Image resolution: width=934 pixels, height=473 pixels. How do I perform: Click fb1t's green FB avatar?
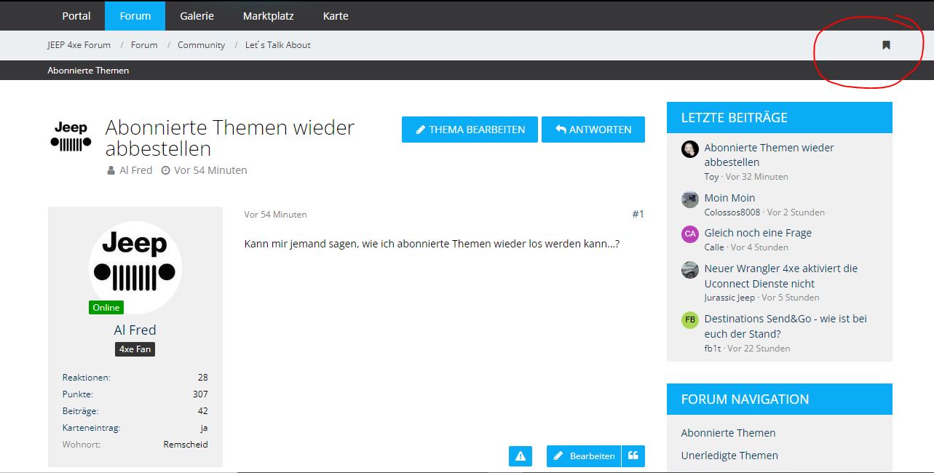click(x=689, y=320)
